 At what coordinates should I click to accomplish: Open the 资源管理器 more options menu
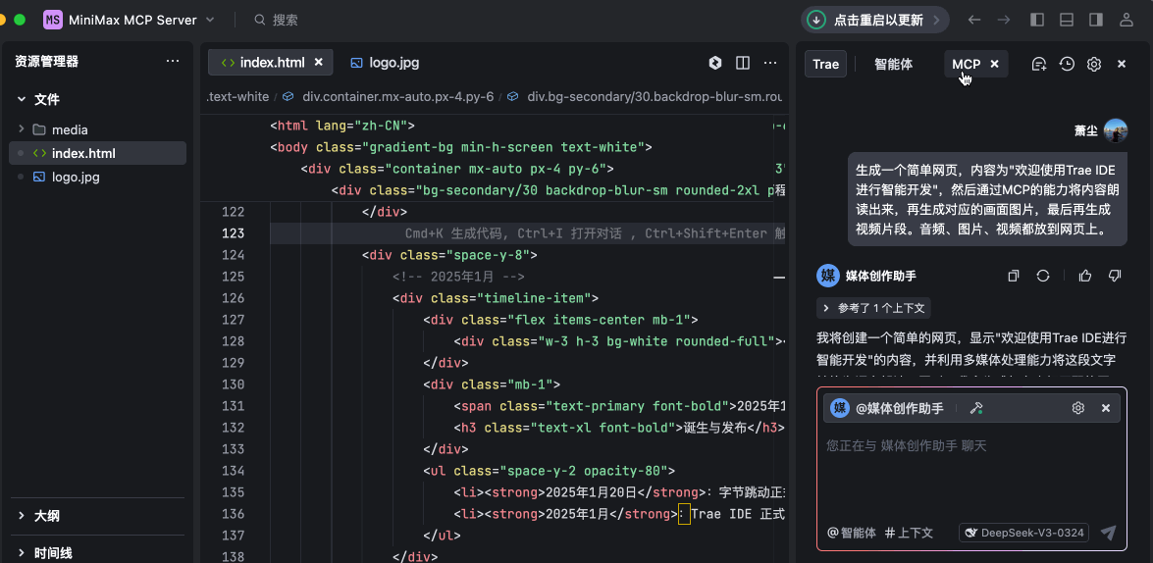[x=173, y=61]
